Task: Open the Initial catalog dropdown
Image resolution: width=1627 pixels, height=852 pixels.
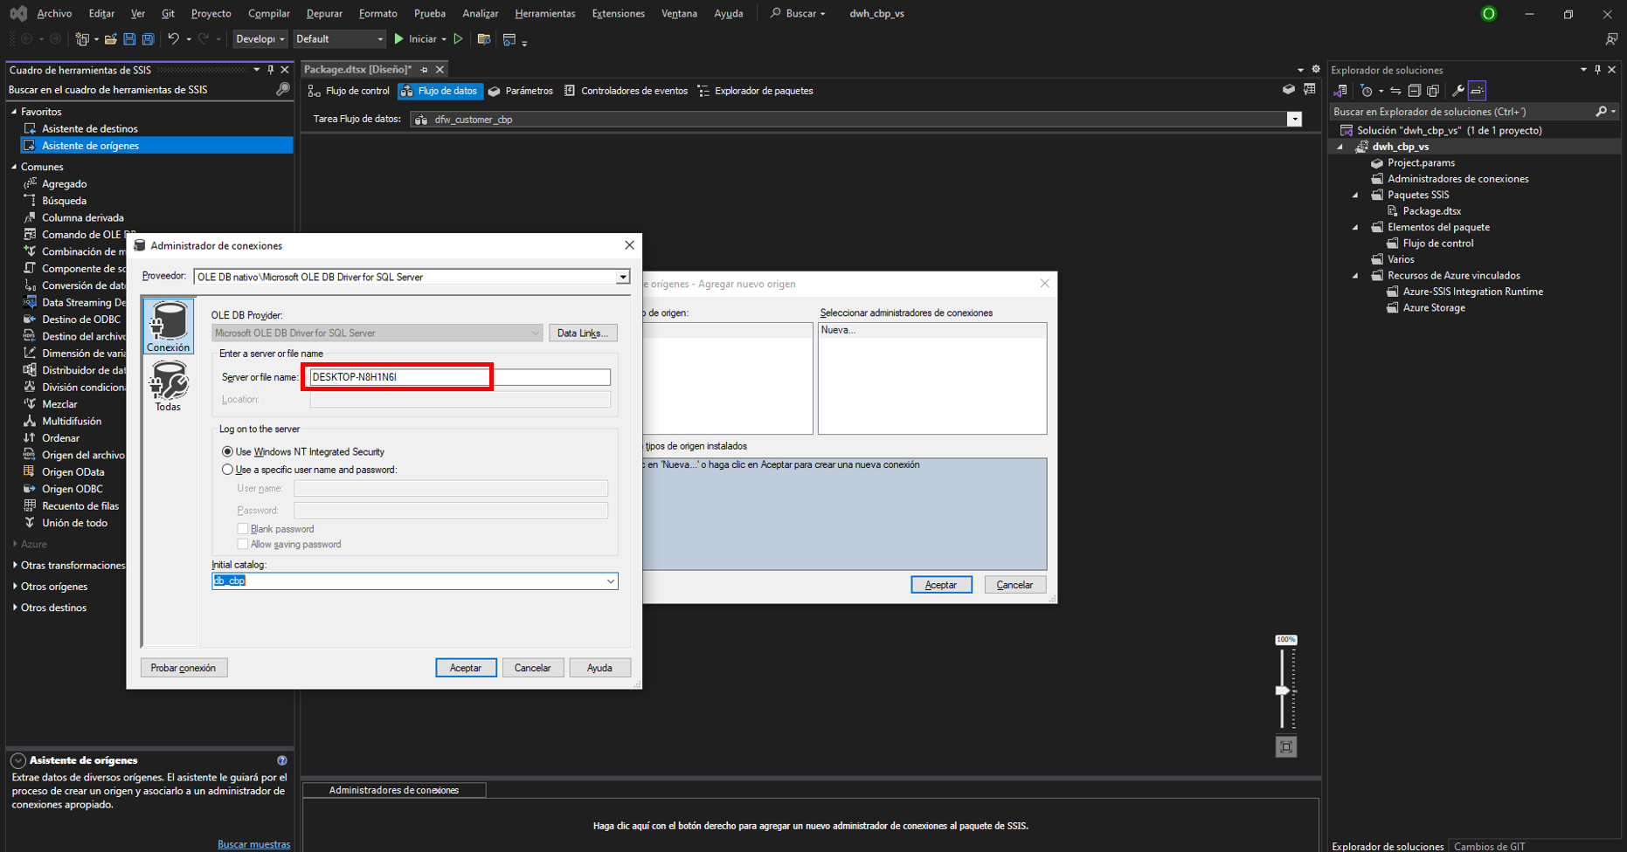Action: point(611,581)
